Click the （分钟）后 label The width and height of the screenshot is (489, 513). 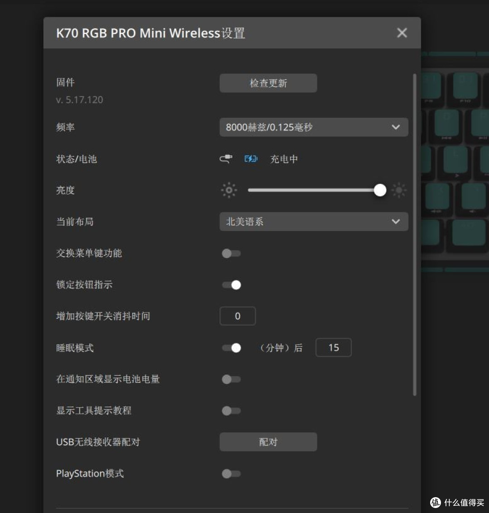coord(280,348)
